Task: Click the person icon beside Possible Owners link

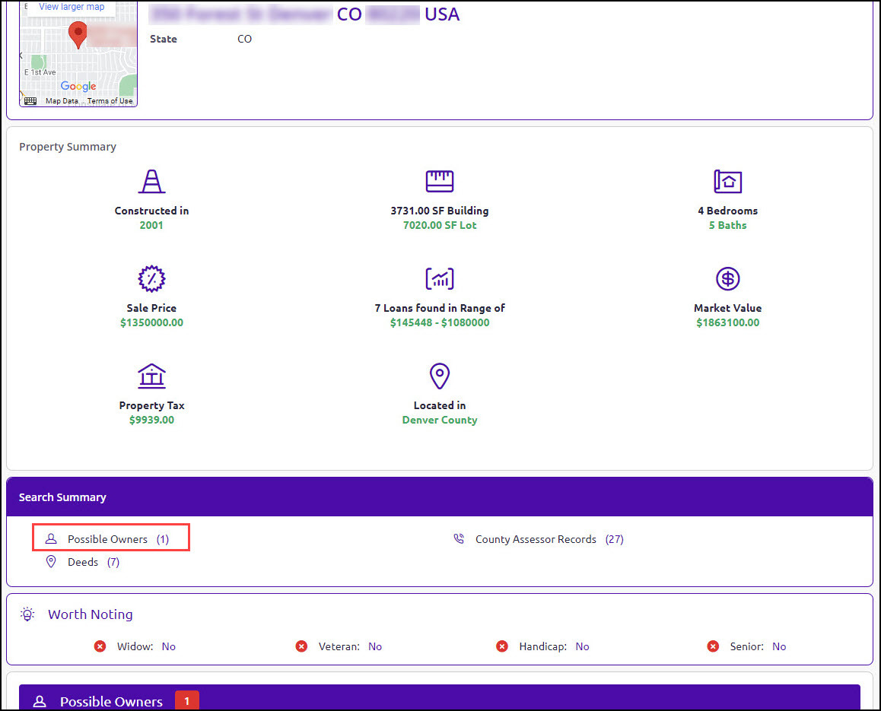Action: pos(51,539)
